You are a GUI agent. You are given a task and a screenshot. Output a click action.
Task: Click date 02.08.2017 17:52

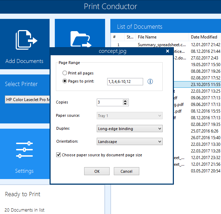(206, 78)
